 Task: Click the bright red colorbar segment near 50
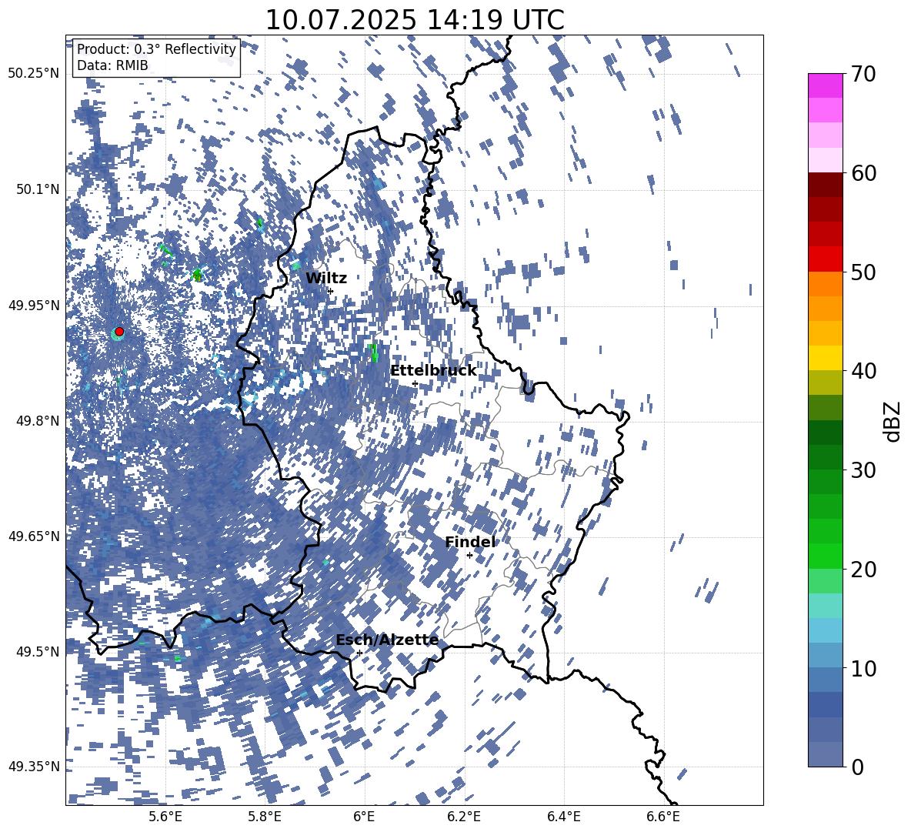[x=825, y=259]
